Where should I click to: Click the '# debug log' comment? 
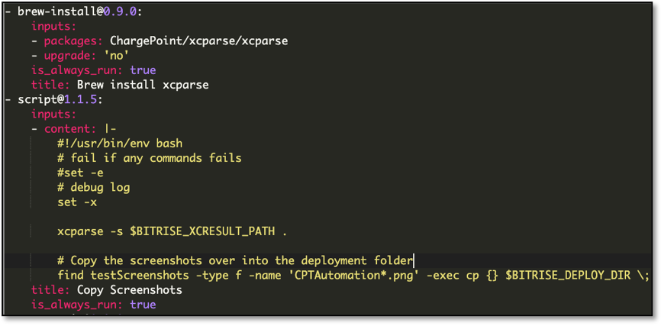(94, 187)
